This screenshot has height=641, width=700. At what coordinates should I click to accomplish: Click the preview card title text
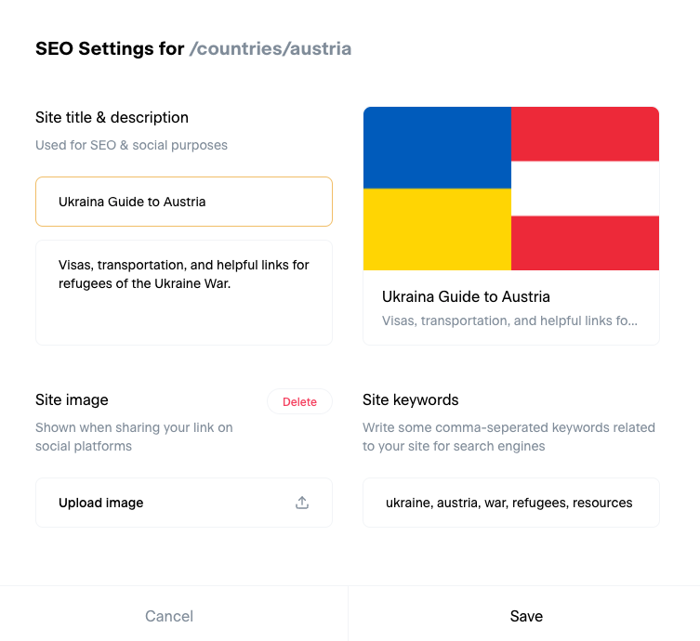click(x=466, y=297)
